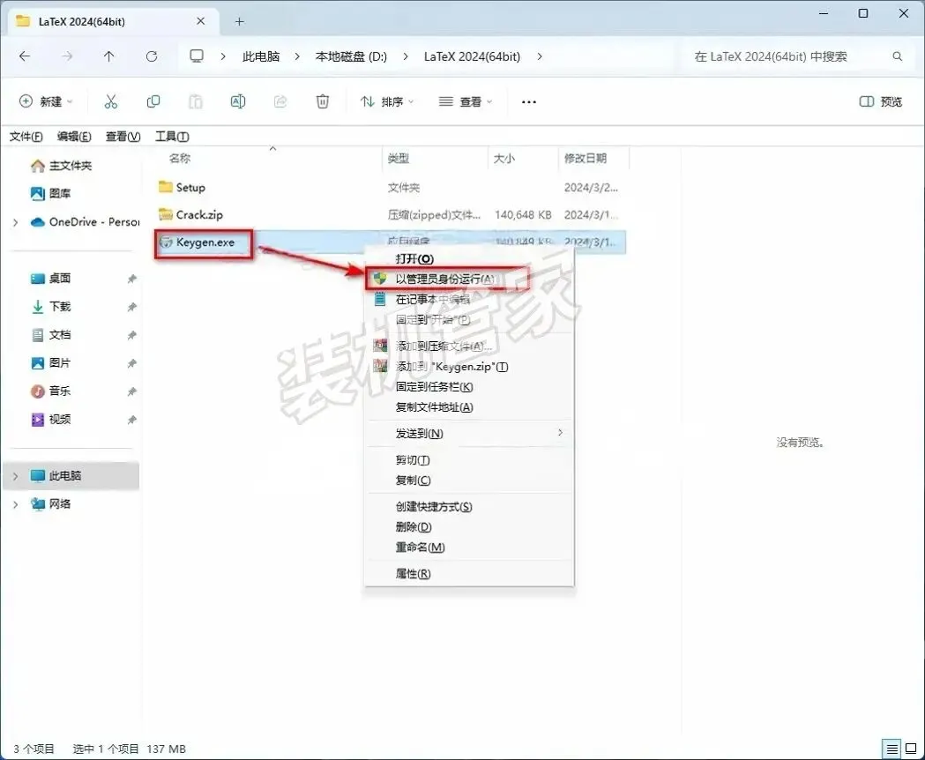The image size is (925, 760).
Task: Open 新建 (New) dropdown
Action: (x=47, y=101)
